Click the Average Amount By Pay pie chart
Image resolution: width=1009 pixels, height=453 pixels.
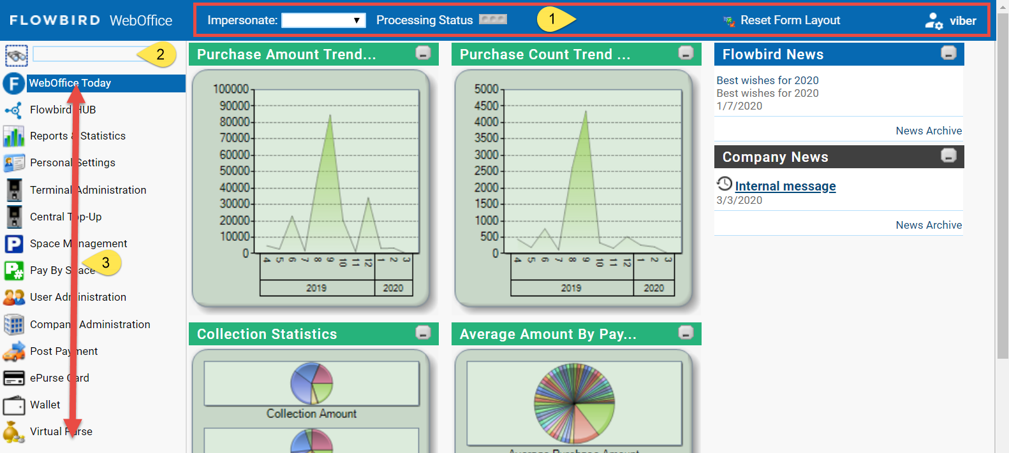pos(575,404)
